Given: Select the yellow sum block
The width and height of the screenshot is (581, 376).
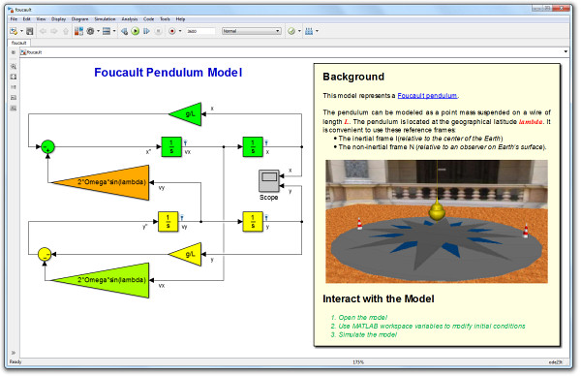Looking at the screenshot, I should 45,254.
